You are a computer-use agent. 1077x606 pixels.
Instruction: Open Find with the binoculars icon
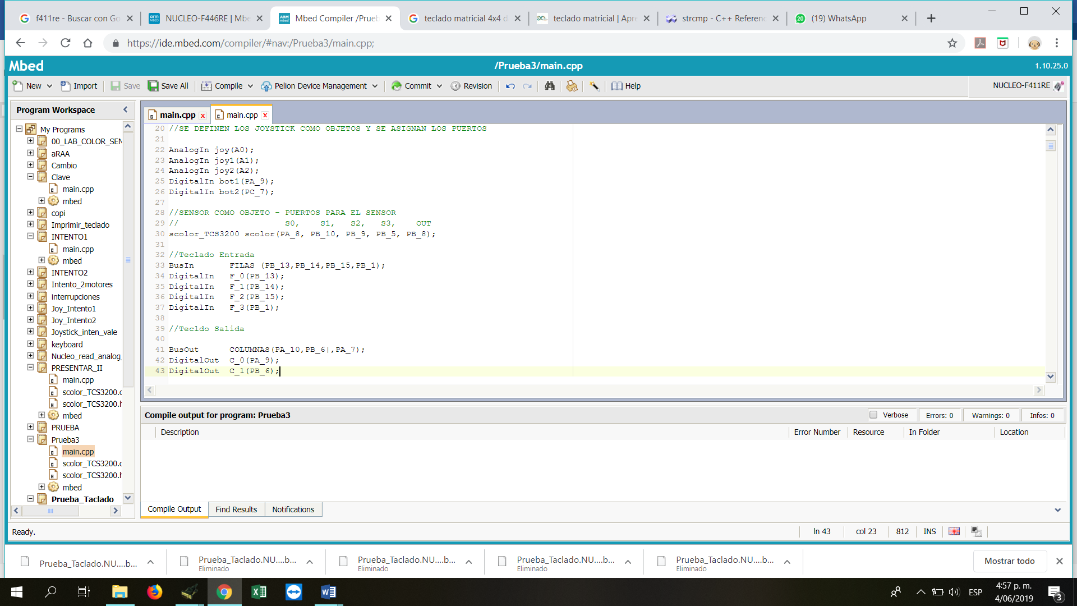(549, 86)
